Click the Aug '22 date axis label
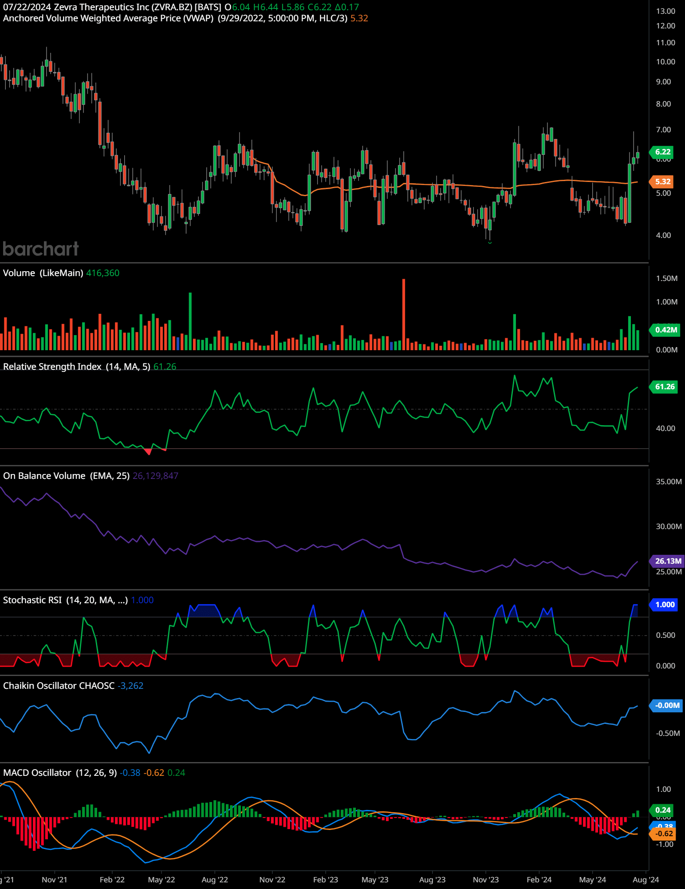Screen dimensions: 685x889 point(215,880)
